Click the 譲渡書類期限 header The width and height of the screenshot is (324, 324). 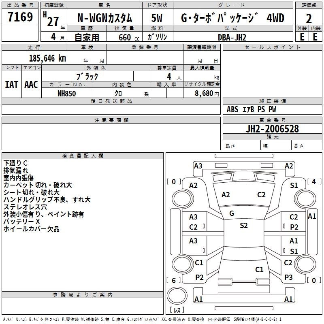[x=202, y=47]
